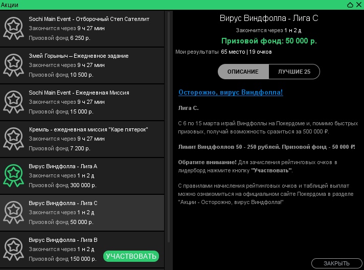Open the ЛУЧШИЕ 25 leaderboard tab

pos(294,72)
